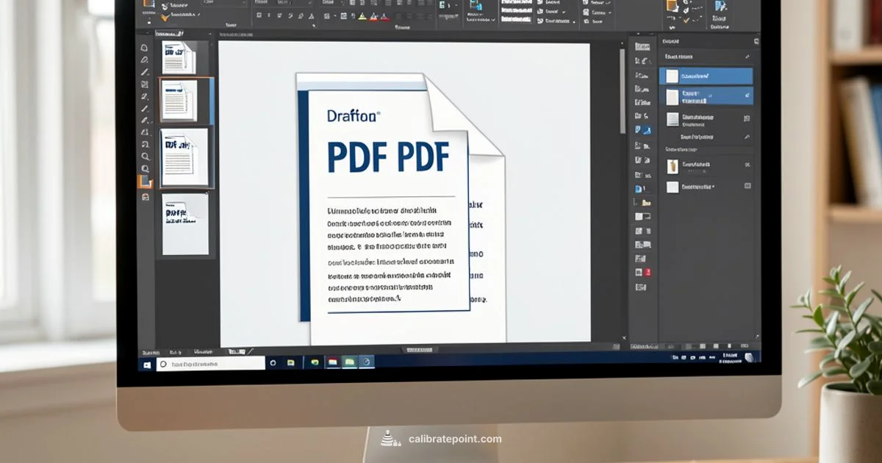
Task: Select the first highlighted layer in right panel
Action: [x=706, y=76]
